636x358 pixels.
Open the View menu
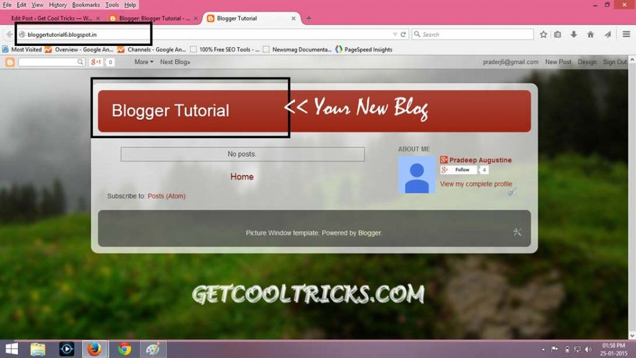37,5
